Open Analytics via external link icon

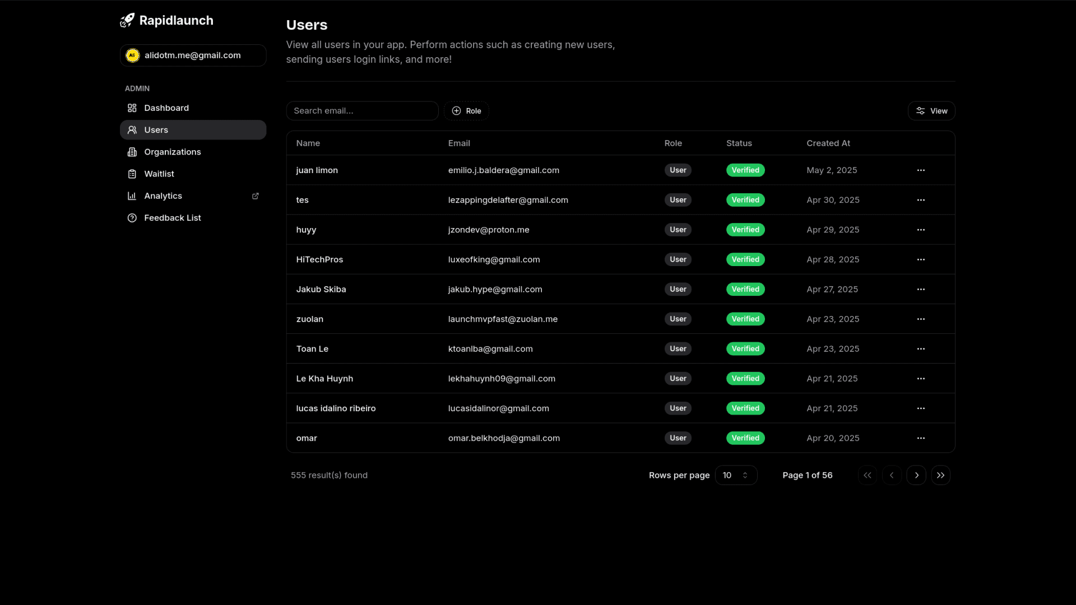(256, 196)
